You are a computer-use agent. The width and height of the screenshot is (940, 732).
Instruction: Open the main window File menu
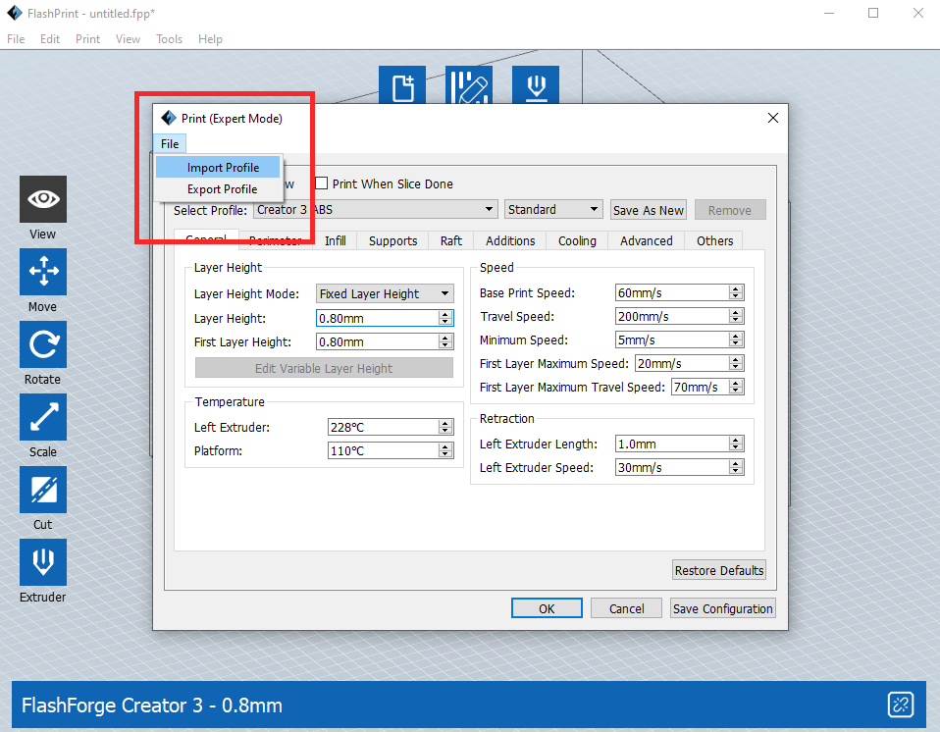point(16,39)
